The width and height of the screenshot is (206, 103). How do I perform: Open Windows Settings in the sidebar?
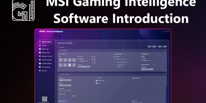(45, 60)
